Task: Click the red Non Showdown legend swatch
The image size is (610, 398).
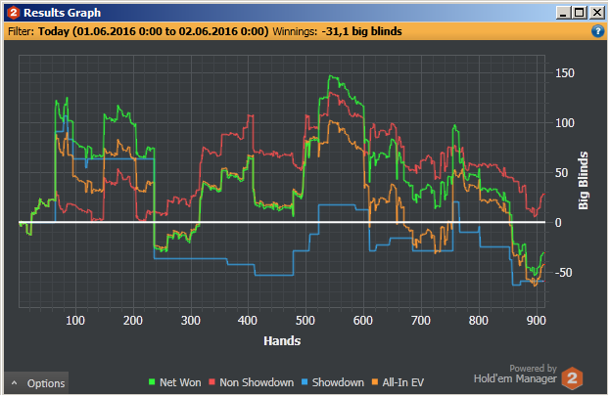Action: click(x=211, y=382)
